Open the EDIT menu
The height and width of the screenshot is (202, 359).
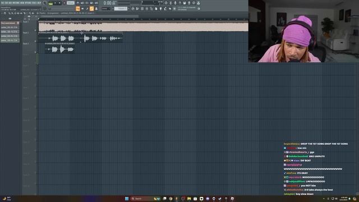[6, 3]
